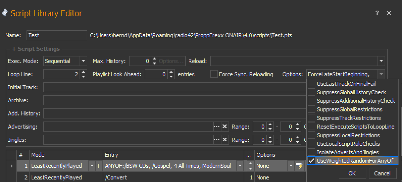
Task: Click Jingles range start spinner
Action: 270,140
